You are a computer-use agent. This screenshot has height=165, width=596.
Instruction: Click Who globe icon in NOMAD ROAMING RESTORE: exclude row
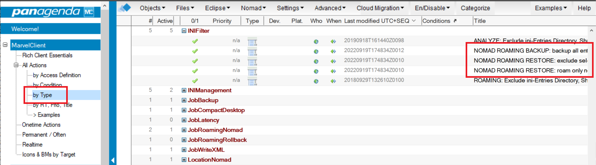point(316,61)
